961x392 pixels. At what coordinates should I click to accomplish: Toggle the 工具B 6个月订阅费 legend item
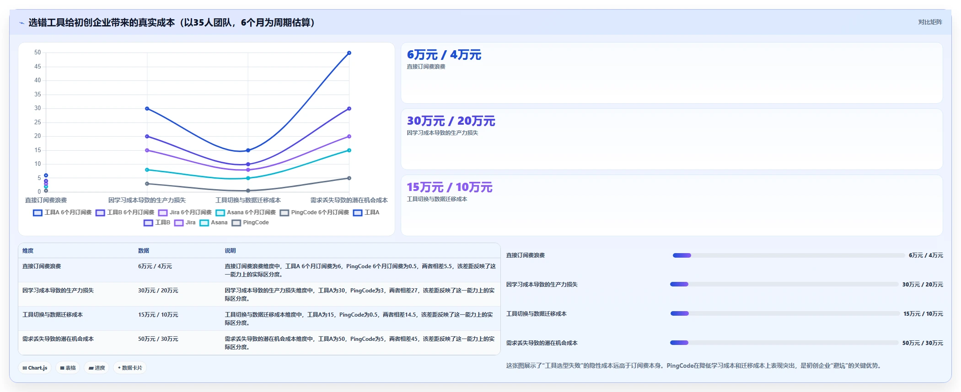[x=125, y=212]
